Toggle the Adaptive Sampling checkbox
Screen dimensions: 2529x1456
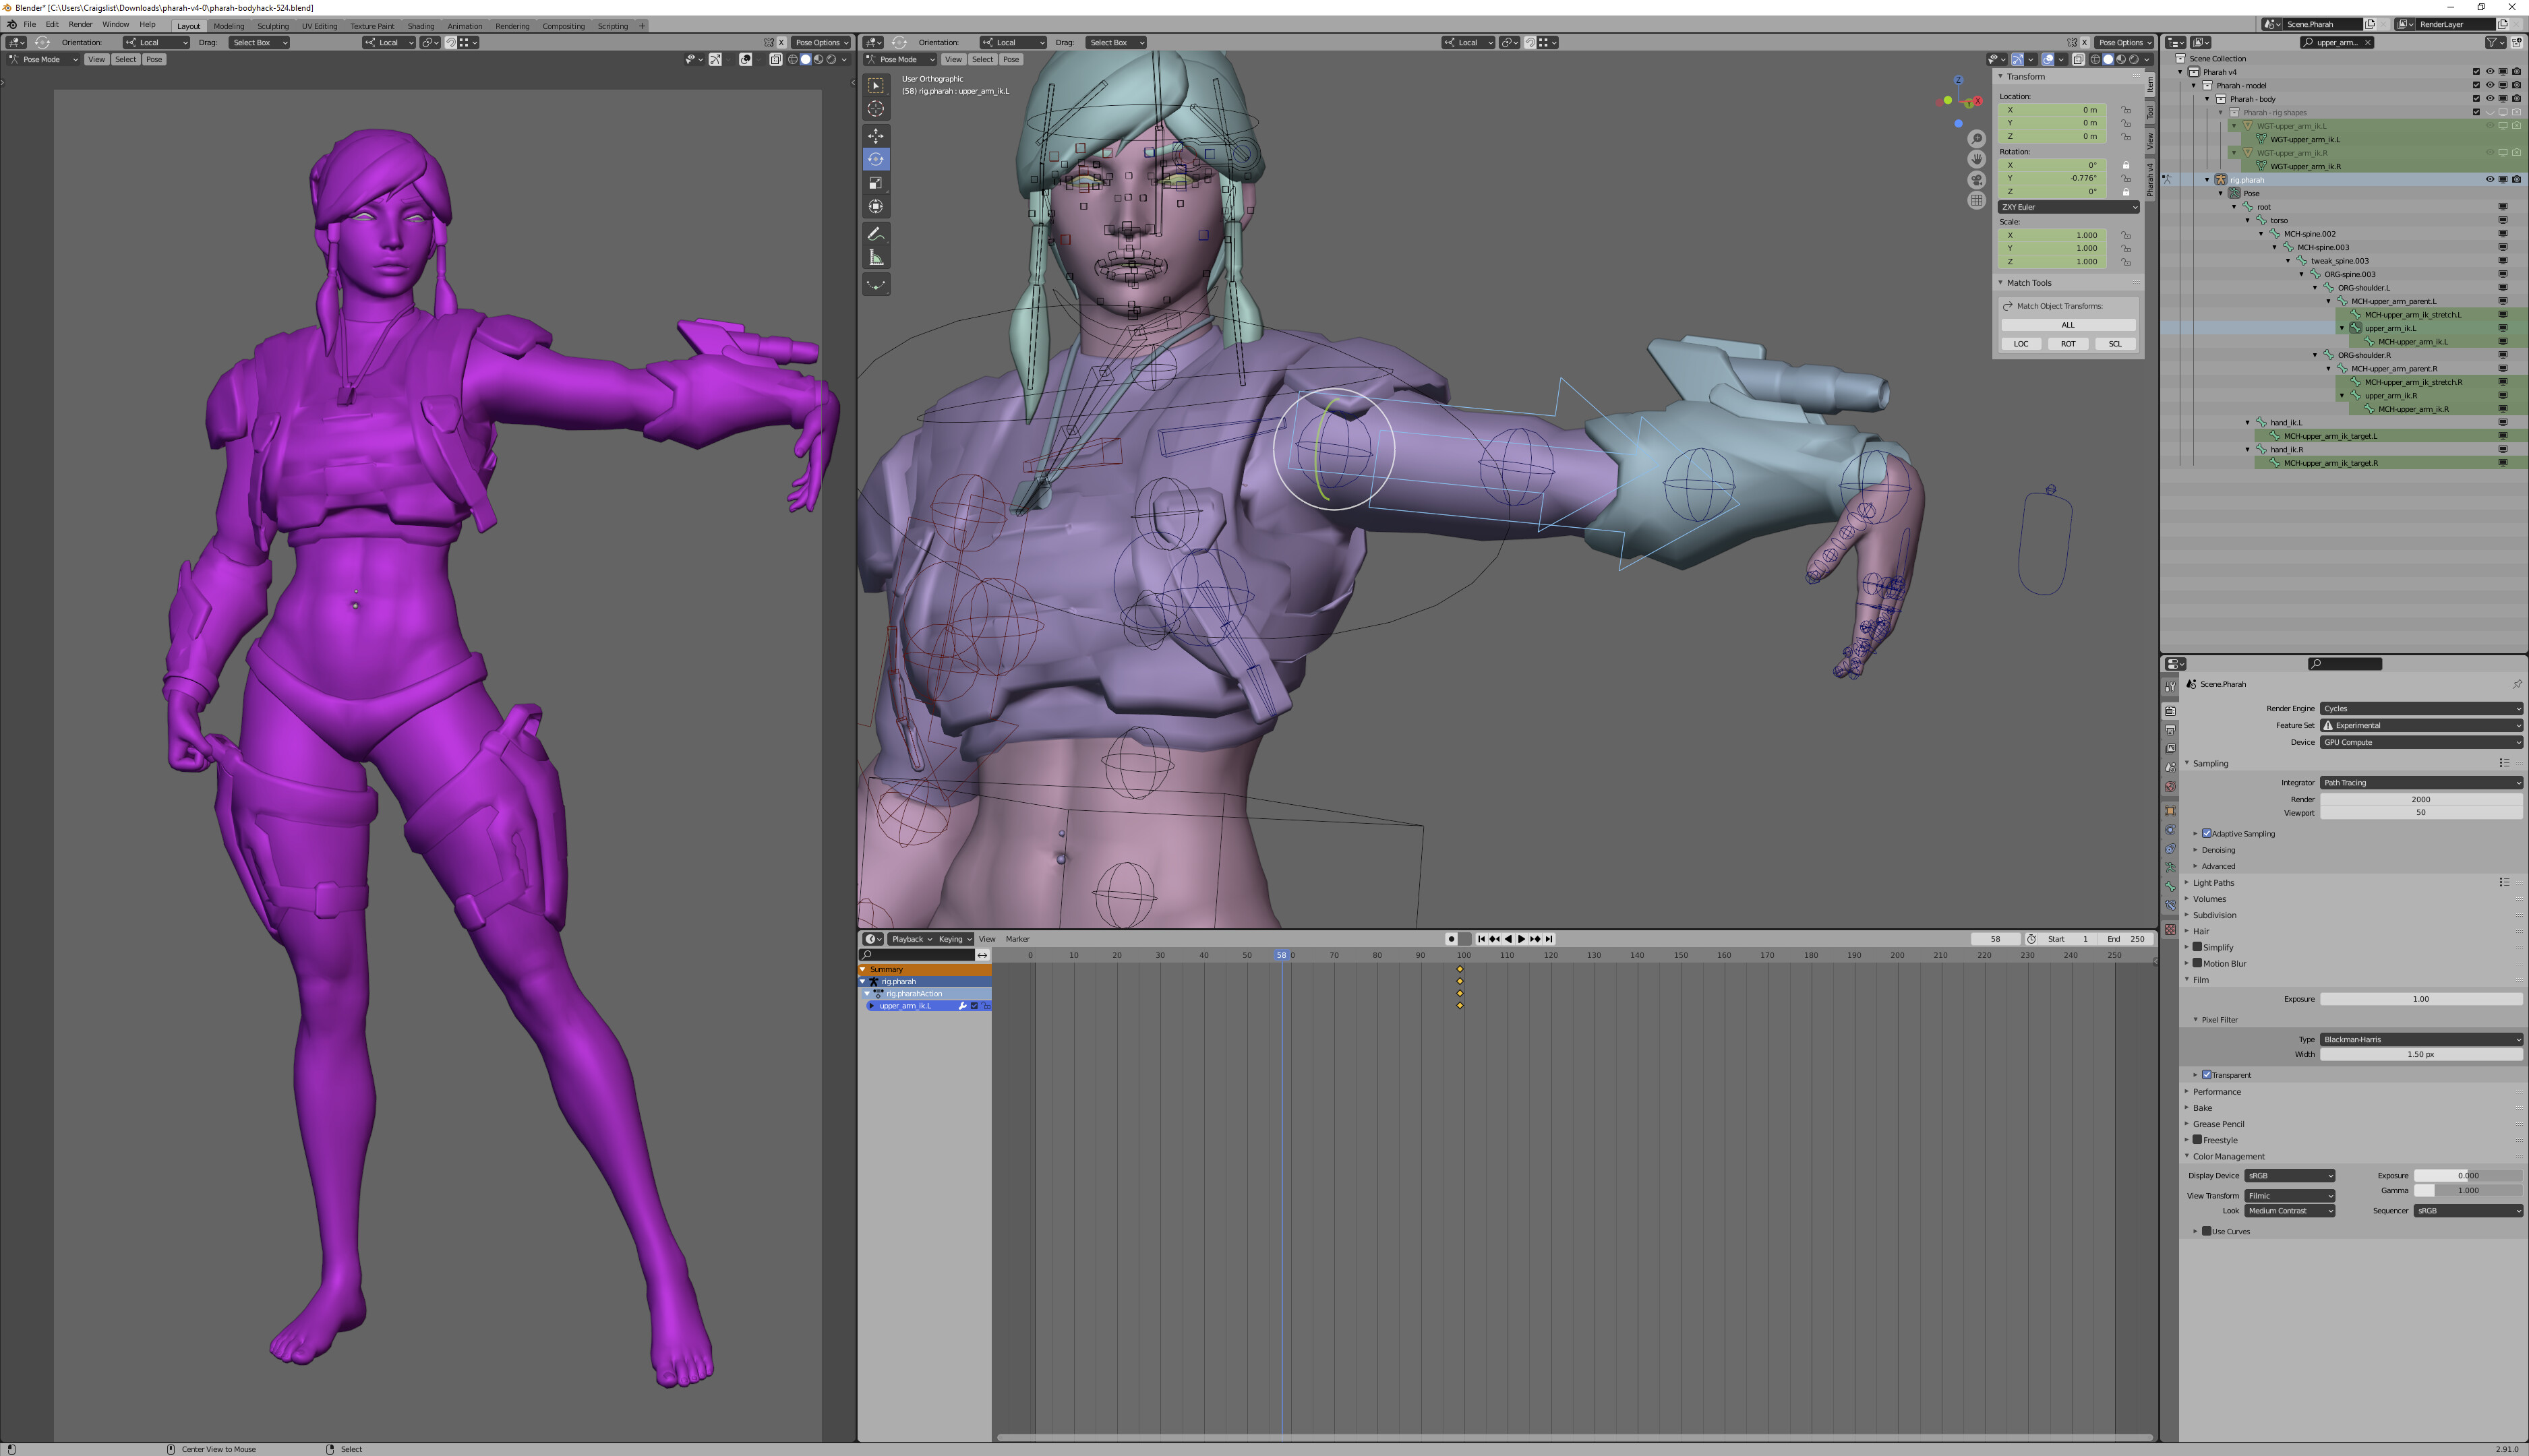(2206, 833)
